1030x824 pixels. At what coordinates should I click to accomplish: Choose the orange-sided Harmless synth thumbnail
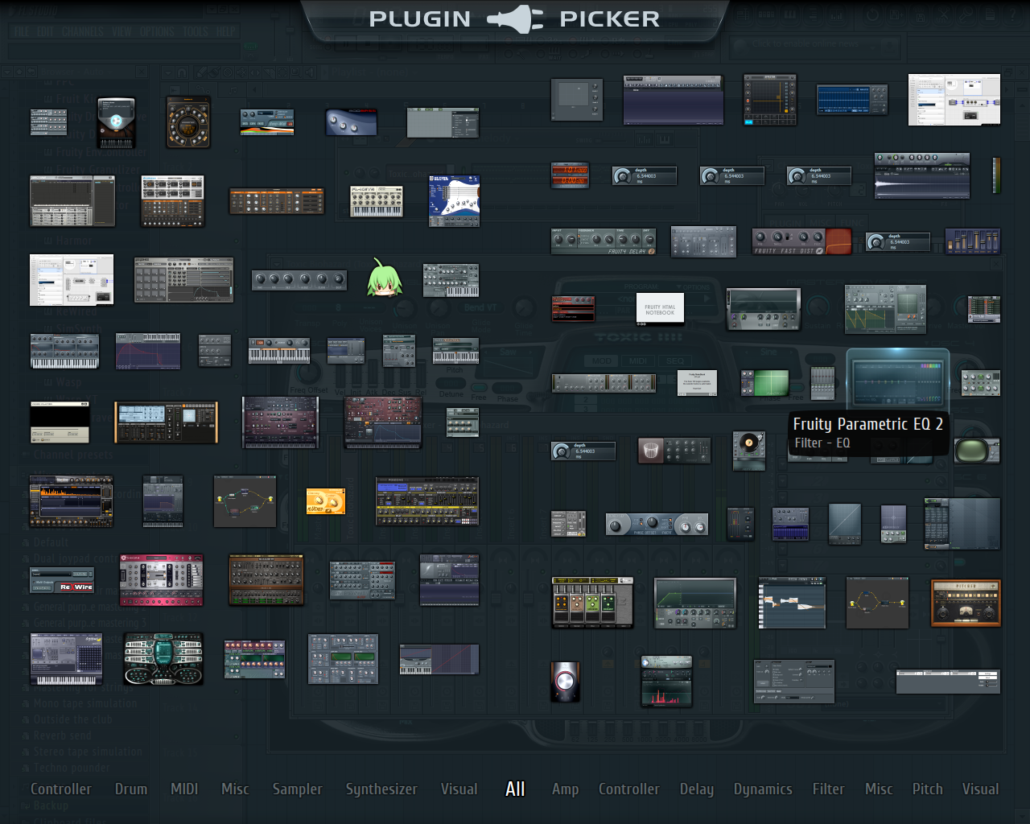[x=166, y=422]
